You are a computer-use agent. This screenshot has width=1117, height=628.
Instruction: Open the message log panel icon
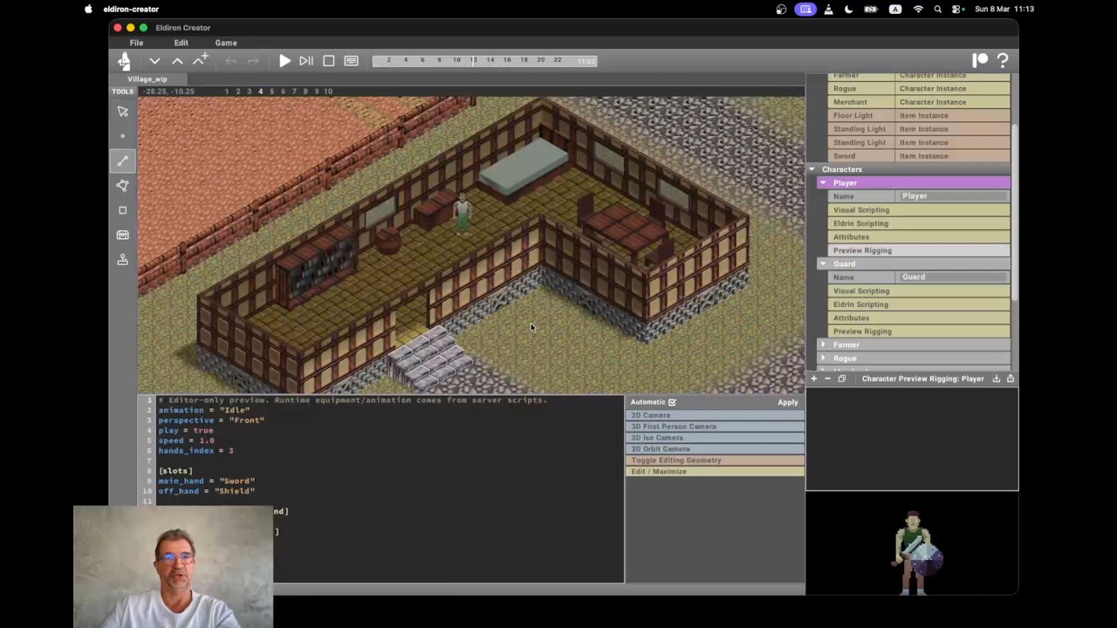(352, 61)
